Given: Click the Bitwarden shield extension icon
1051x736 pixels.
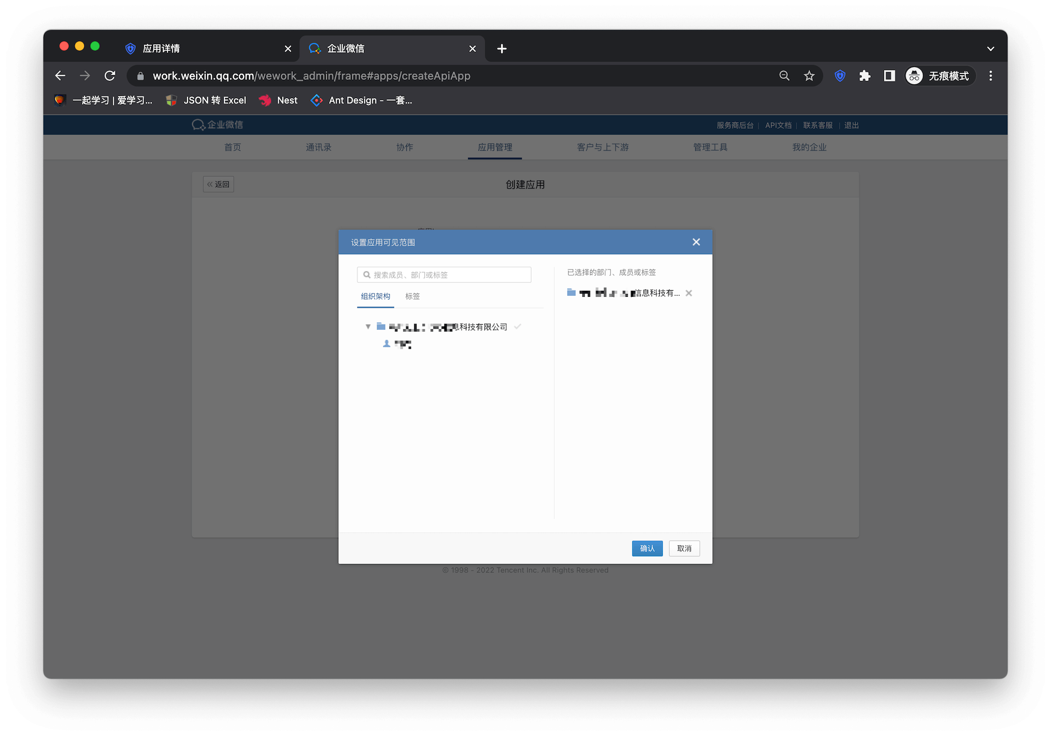Looking at the screenshot, I should pyautogui.click(x=840, y=76).
